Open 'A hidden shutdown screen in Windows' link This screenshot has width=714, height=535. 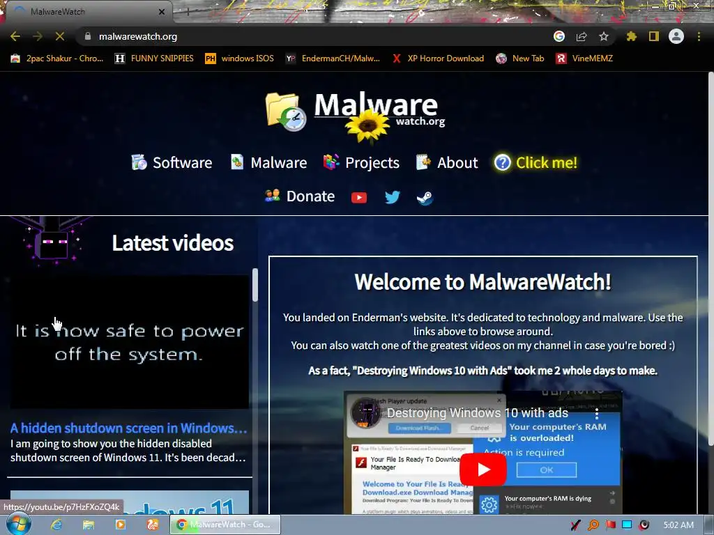pos(129,428)
